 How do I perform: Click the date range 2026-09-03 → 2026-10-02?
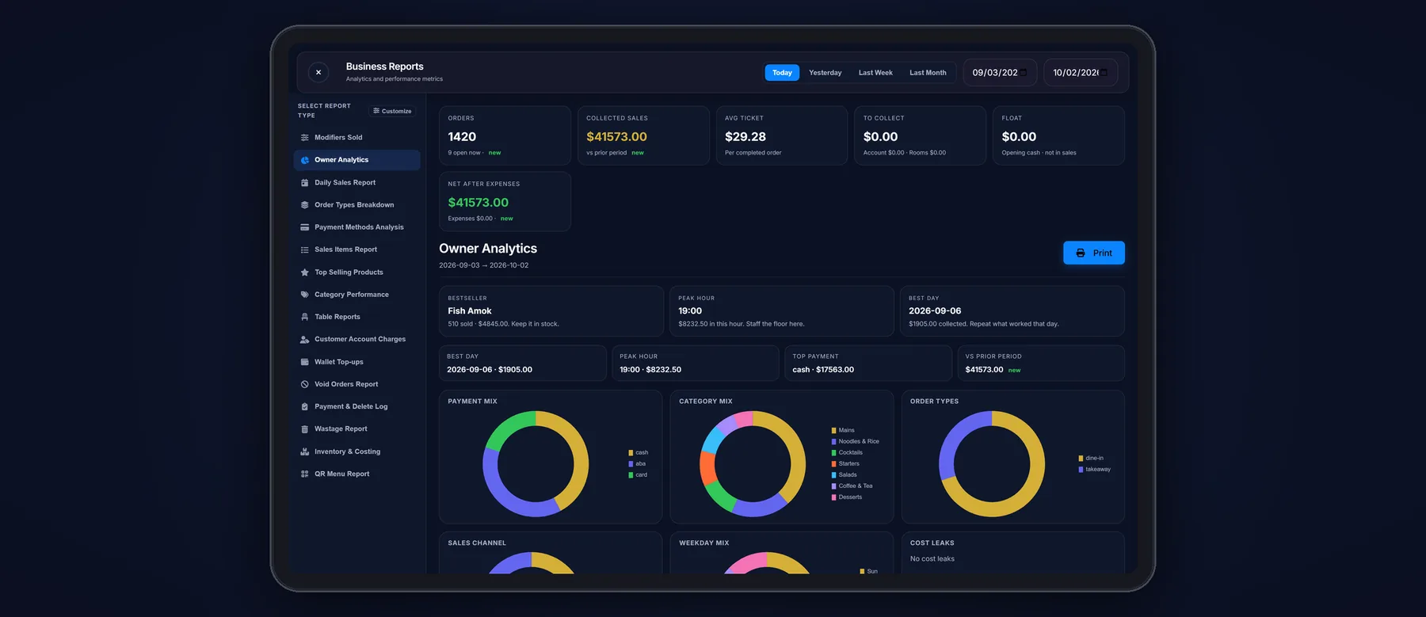point(484,265)
